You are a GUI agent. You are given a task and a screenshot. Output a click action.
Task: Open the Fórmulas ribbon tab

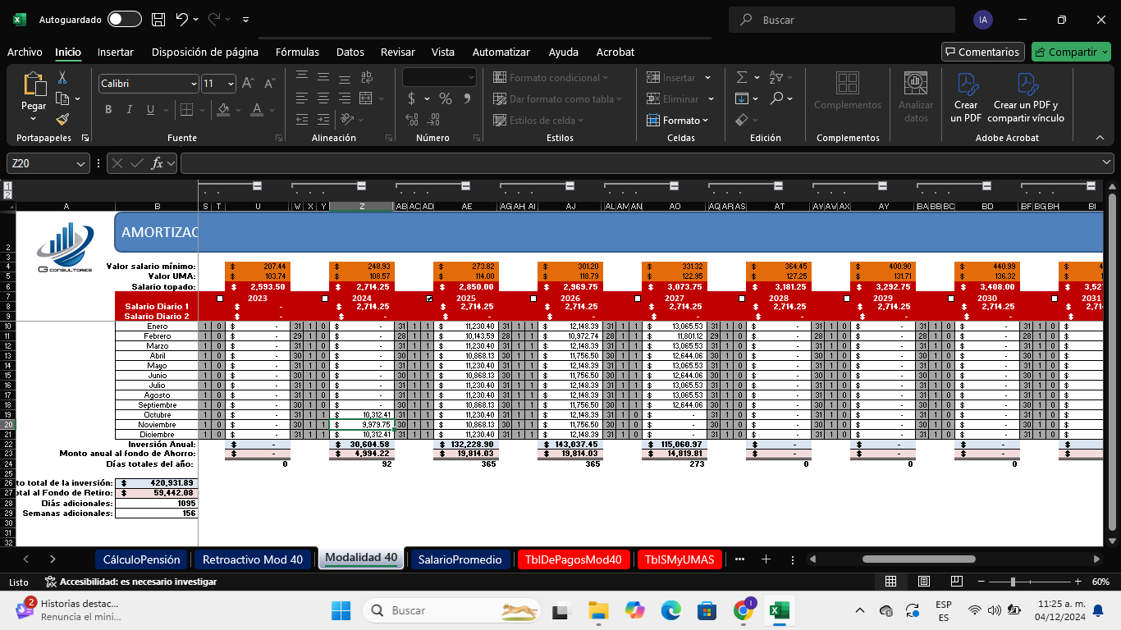pos(297,52)
